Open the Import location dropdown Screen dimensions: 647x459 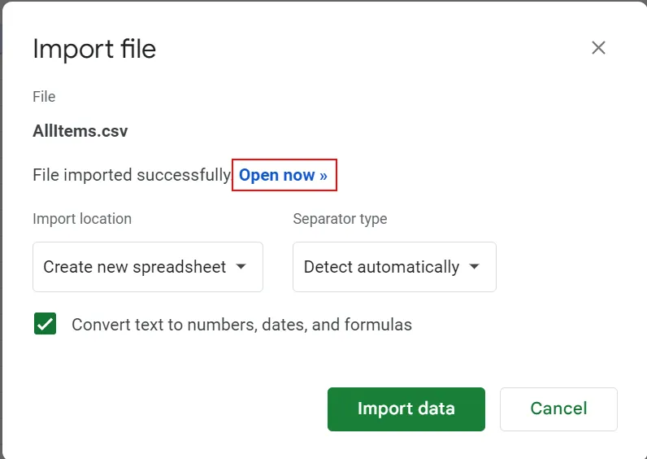(x=147, y=267)
